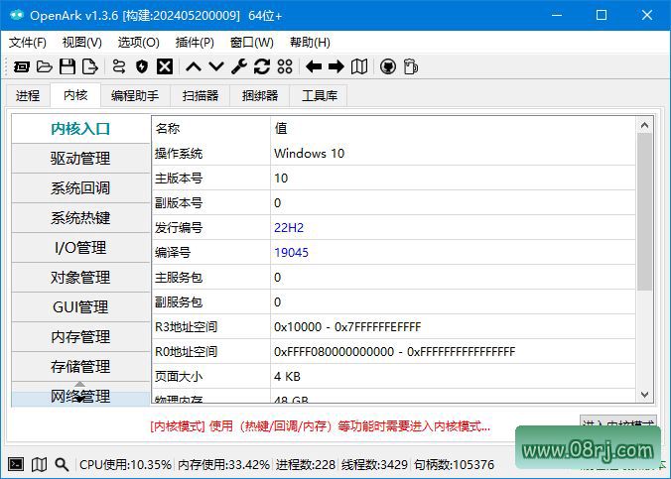This screenshot has width=671, height=479.
Task: Open the 帮助(H) menu
Action: (310, 43)
